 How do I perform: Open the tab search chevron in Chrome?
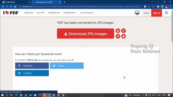click(153, 2)
